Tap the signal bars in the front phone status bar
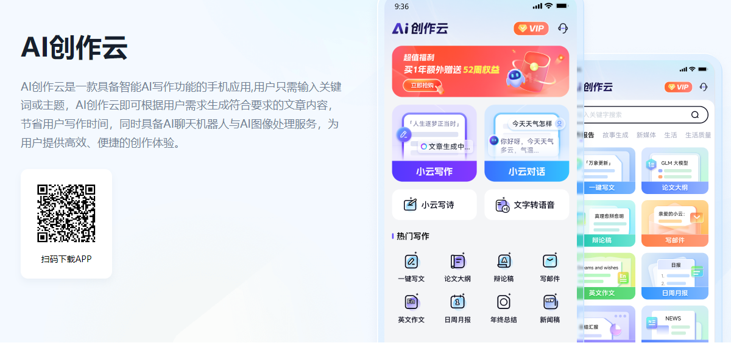The image size is (731, 354). tap(537, 6)
